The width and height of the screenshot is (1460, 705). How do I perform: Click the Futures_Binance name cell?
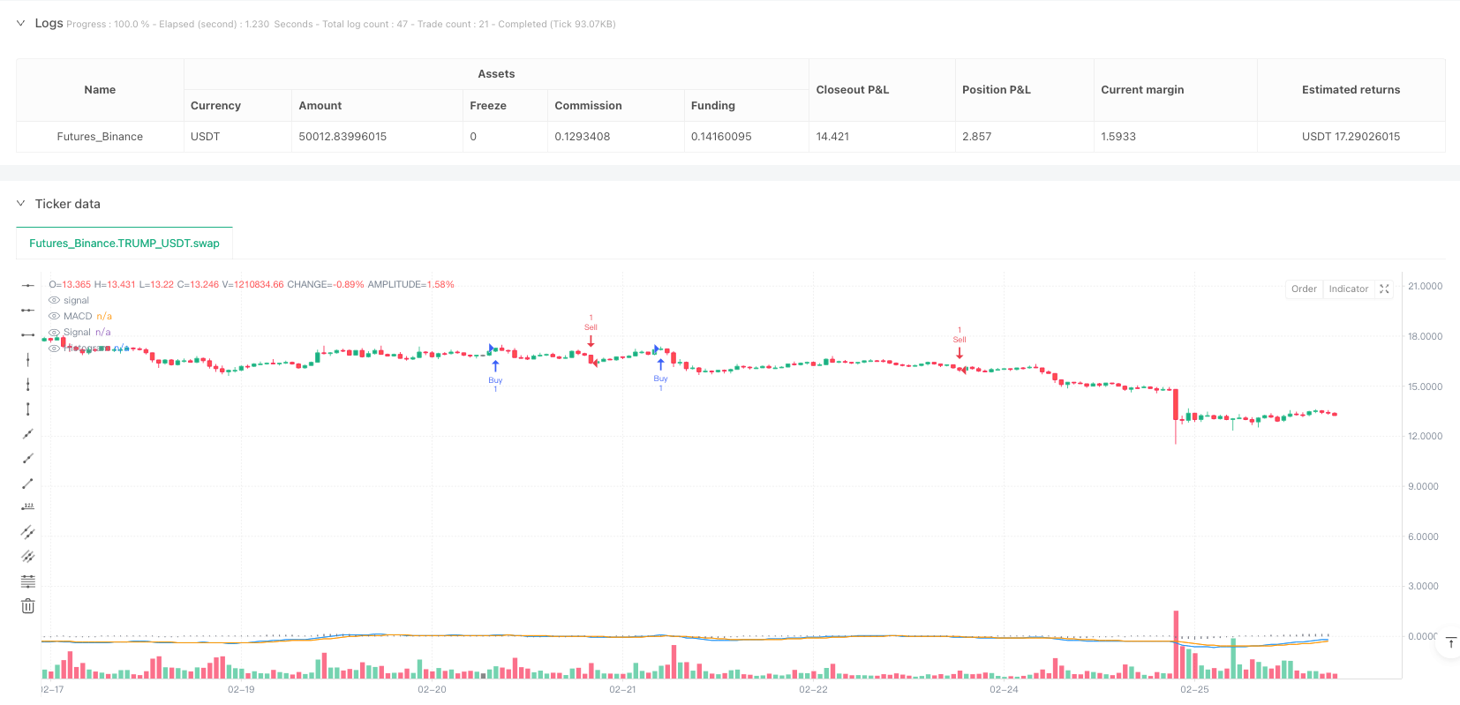tap(100, 137)
